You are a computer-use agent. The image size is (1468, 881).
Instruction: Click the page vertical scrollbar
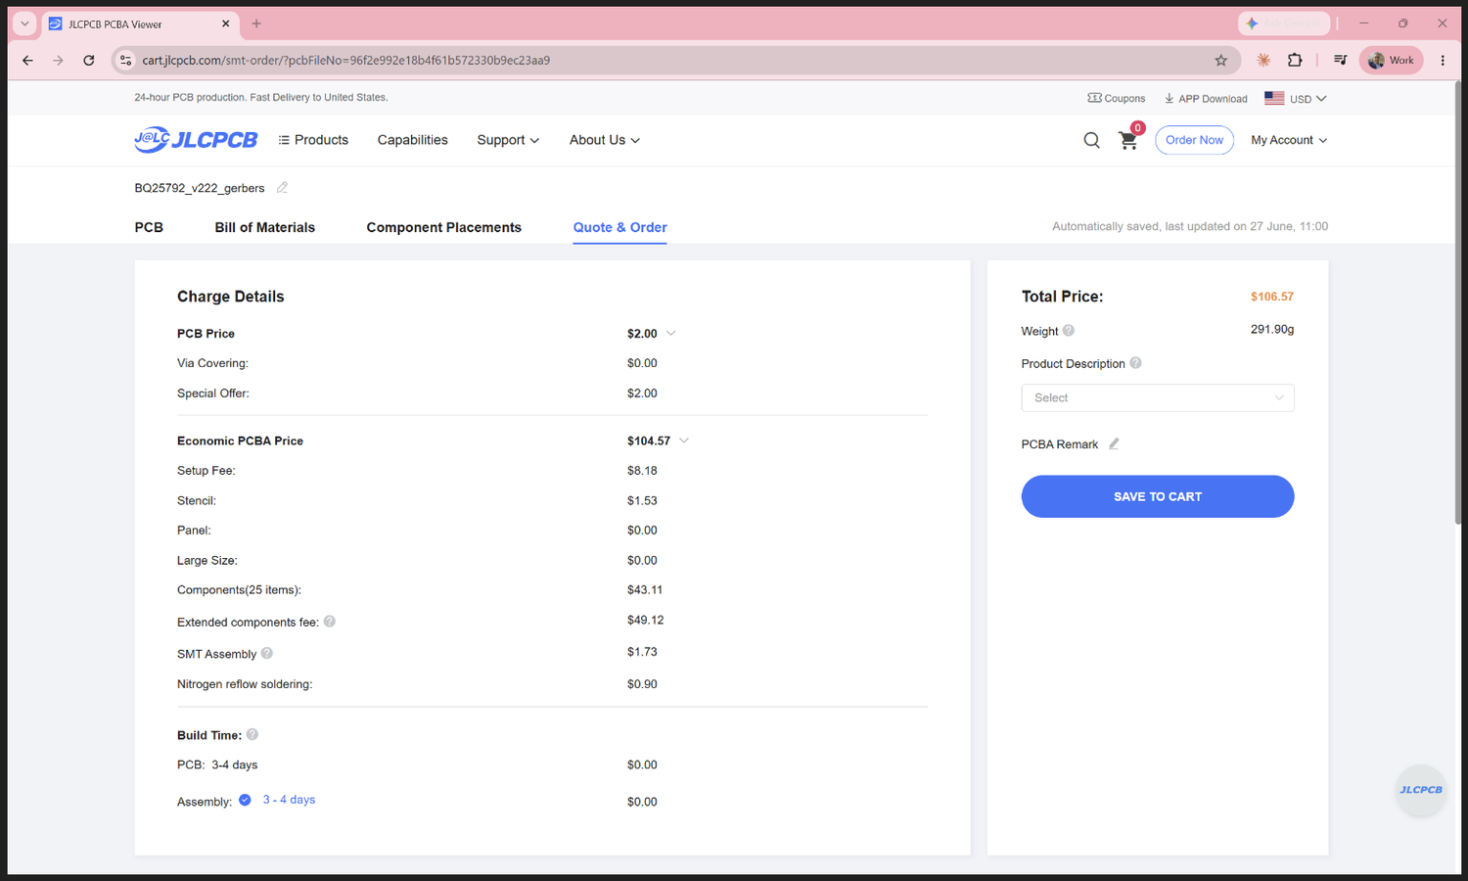tap(1459, 303)
